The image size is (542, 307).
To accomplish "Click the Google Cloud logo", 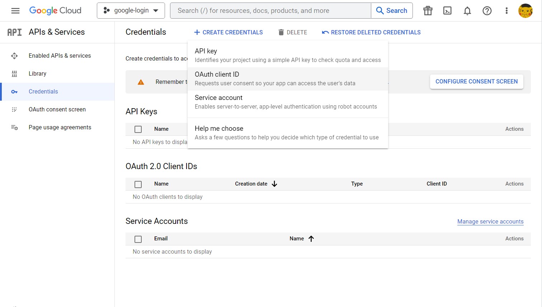I will (x=55, y=11).
